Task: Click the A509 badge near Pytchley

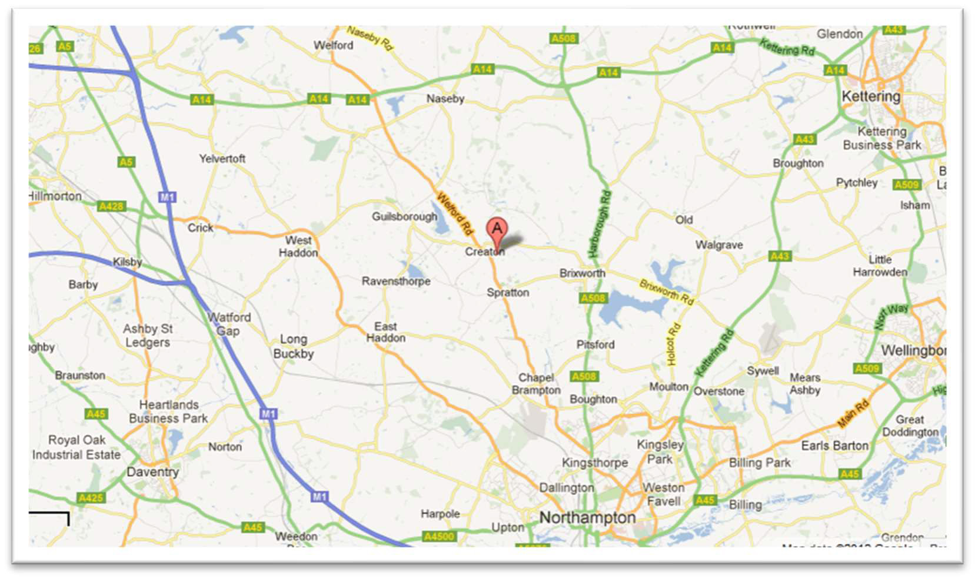Action: [907, 185]
